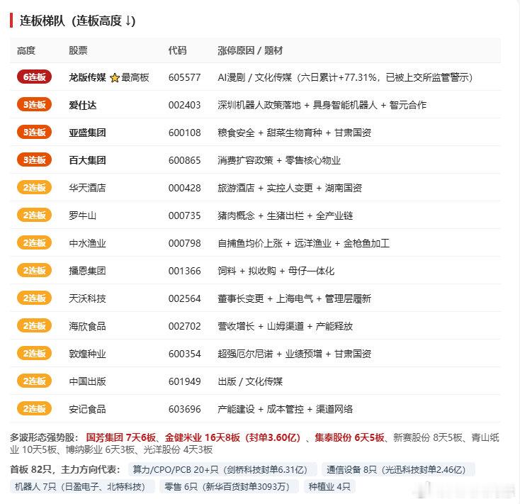
Task: Select the 代码 column header
Action: tap(177, 50)
